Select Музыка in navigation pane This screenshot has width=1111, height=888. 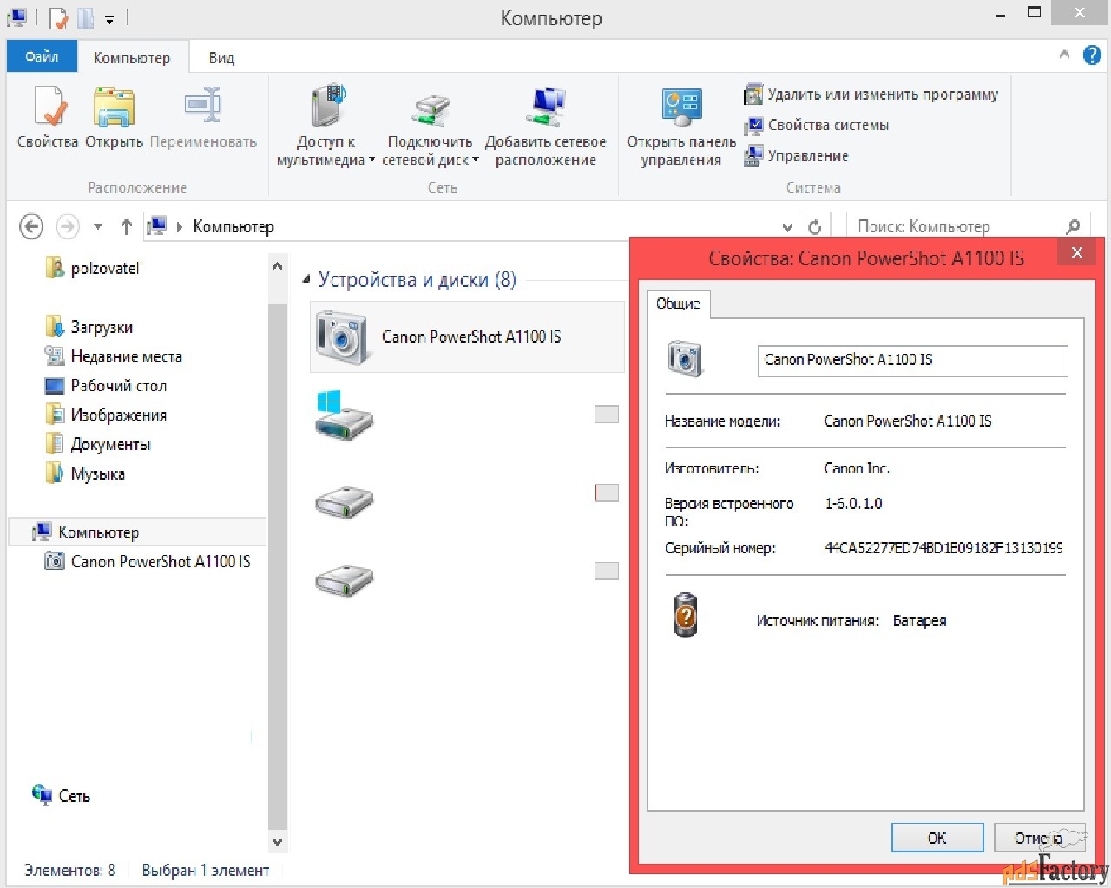[84, 474]
